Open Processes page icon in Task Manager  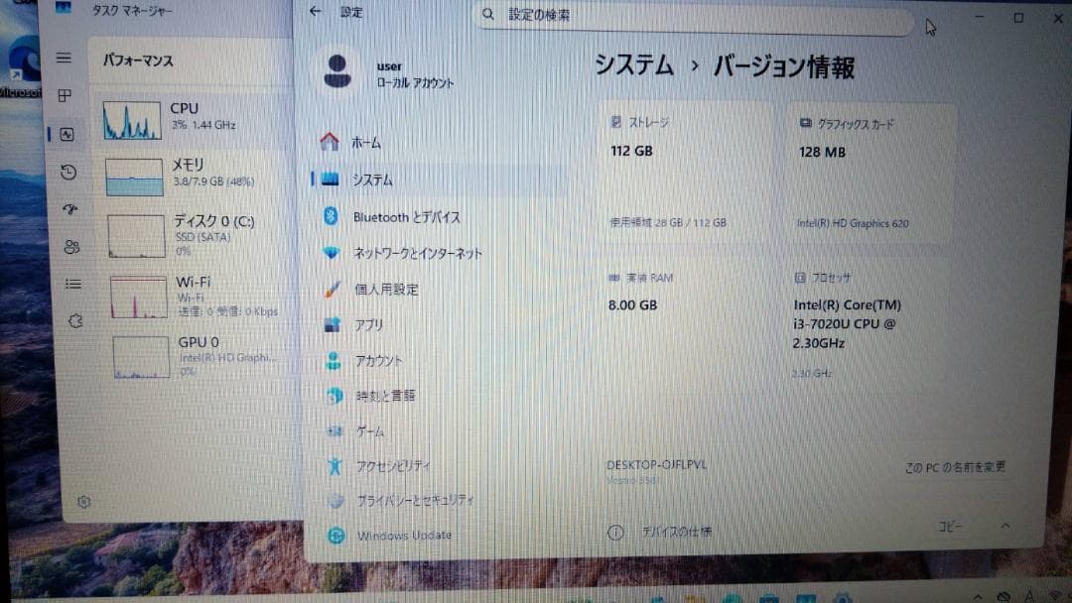point(65,95)
